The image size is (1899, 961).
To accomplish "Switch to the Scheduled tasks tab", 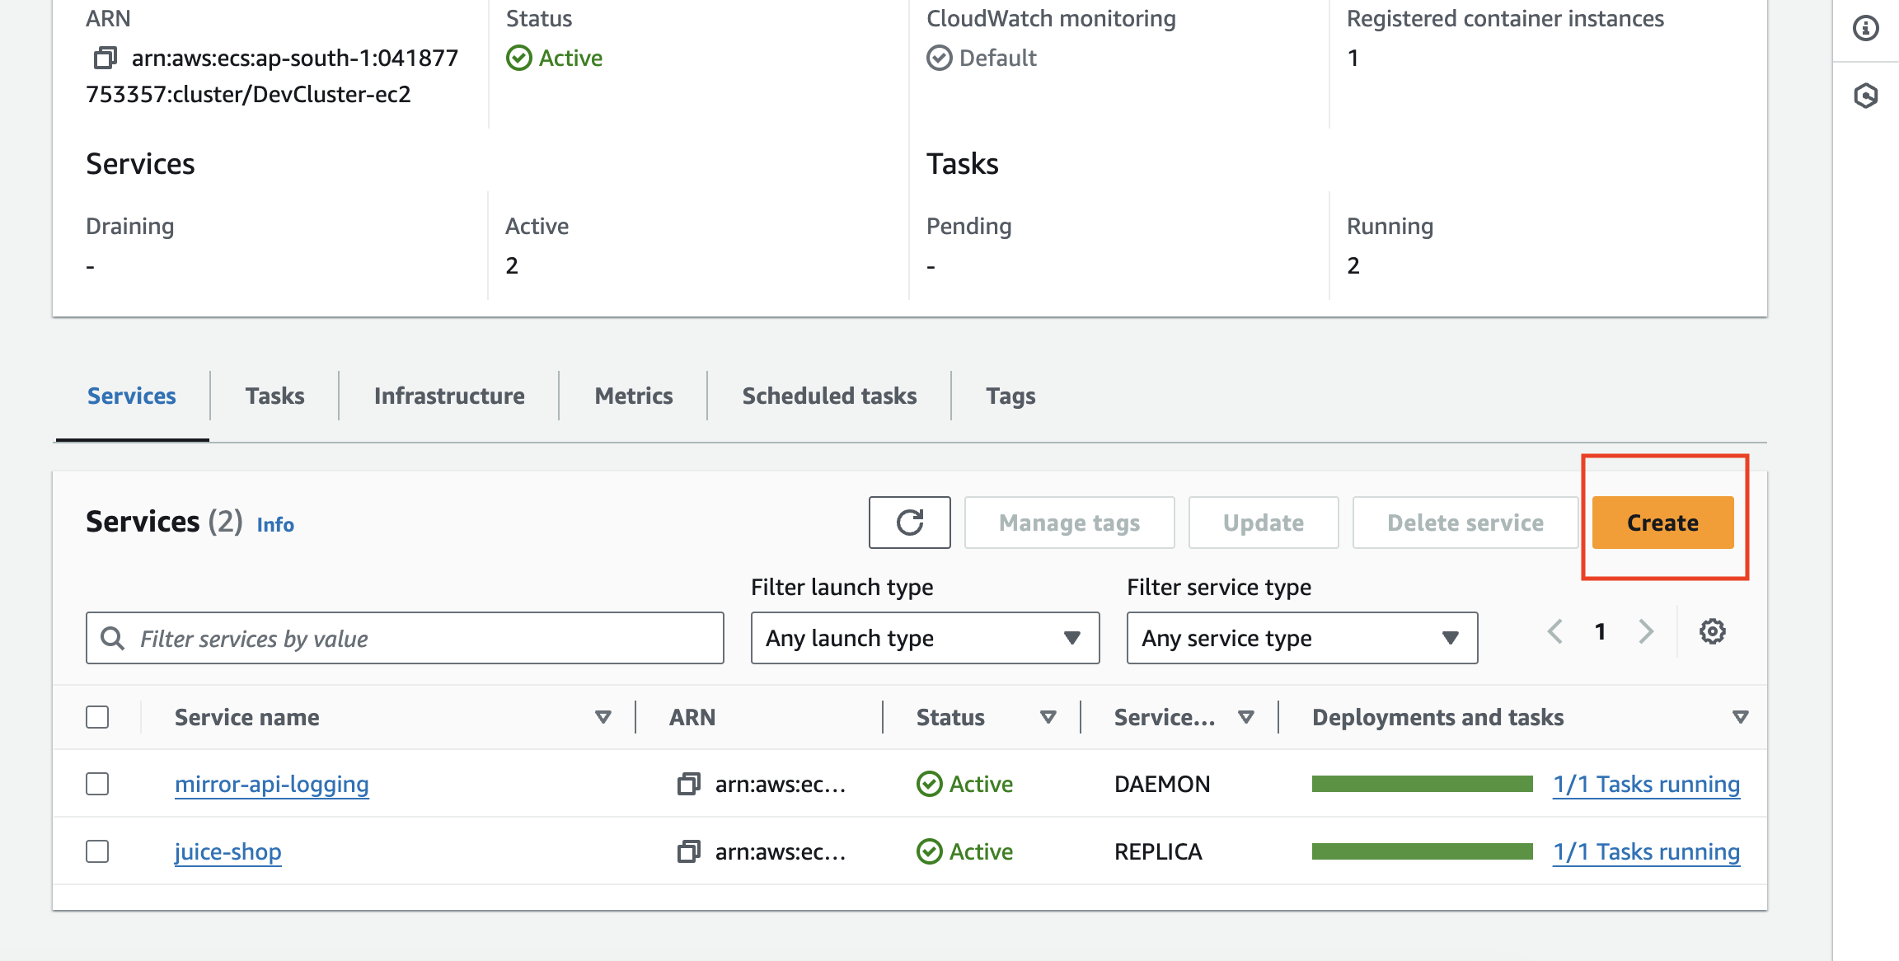I will (x=829, y=396).
